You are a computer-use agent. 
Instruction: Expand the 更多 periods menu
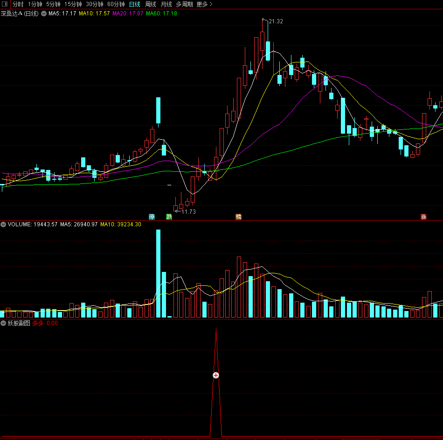pyautogui.click(x=204, y=4)
